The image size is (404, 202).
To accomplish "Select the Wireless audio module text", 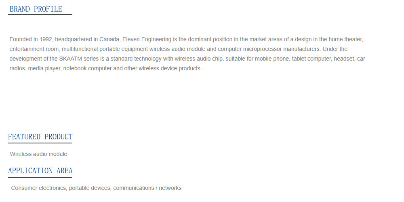I will [x=38, y=154].
